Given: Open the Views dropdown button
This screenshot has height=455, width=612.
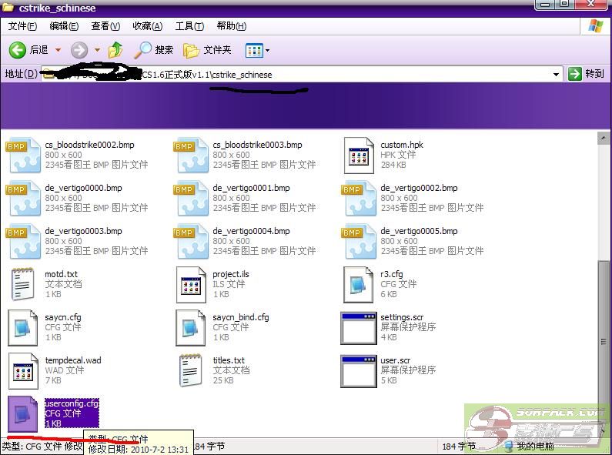Looking at the screenshot, I should (257, 50).
